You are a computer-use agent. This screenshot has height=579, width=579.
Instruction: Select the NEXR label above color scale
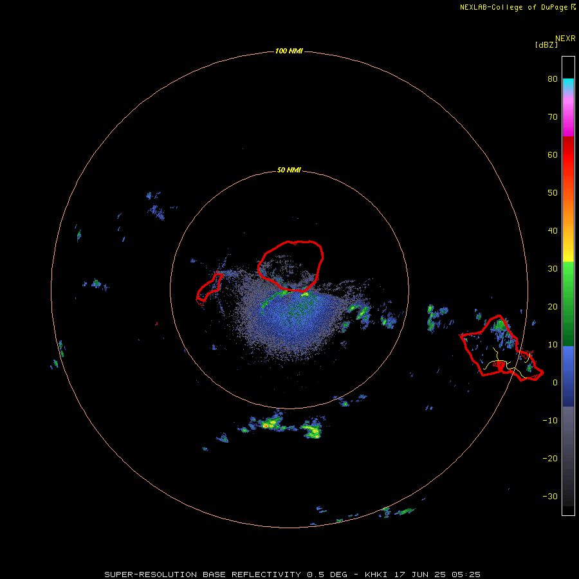[565, 39]
